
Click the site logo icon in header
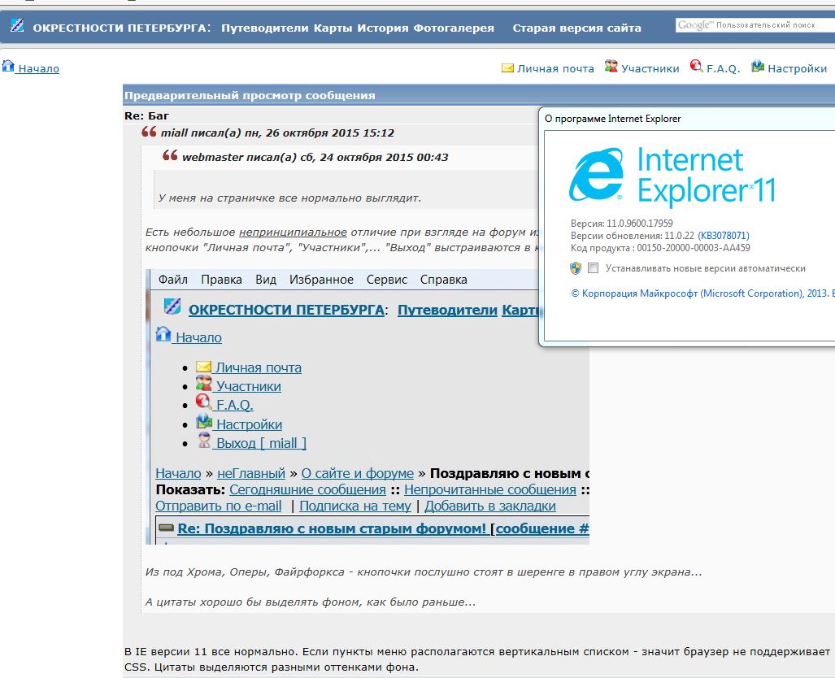(x=17, y=27)
